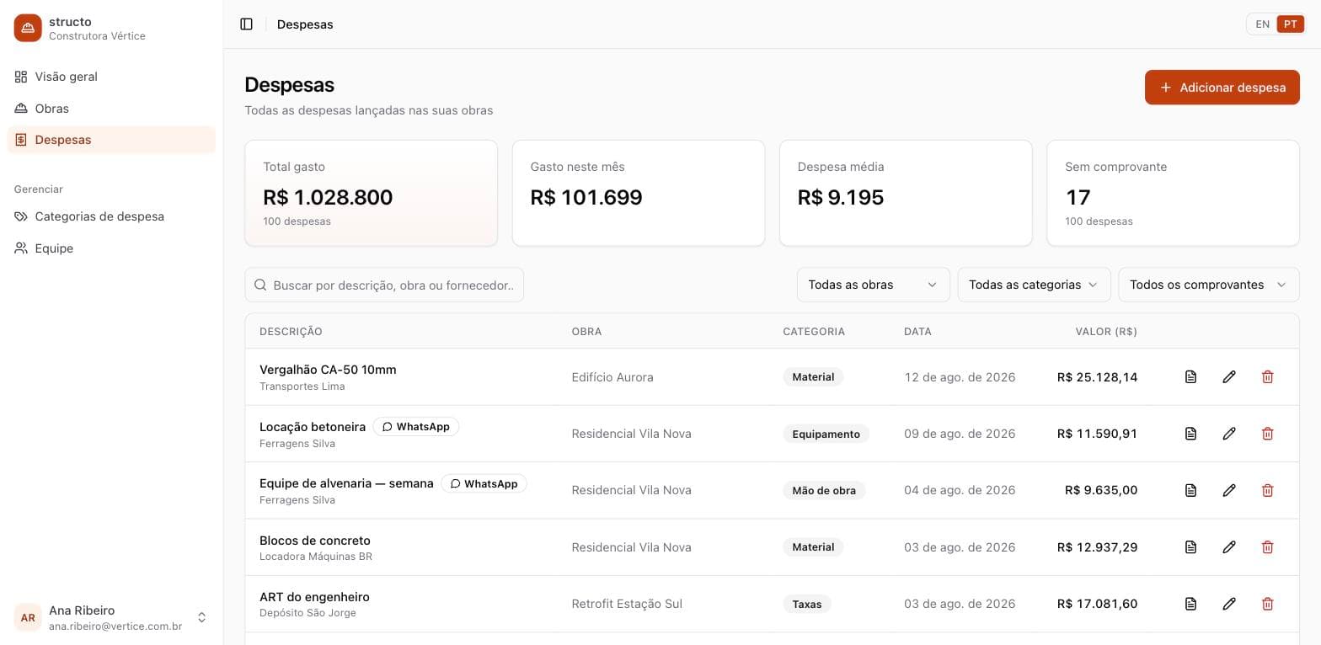
Task: Click the Edifício Aurora project cell
Action: click(612, 377)
